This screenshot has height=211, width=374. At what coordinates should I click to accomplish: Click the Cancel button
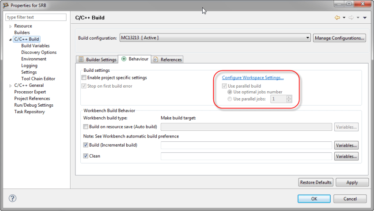coord(350,199)
